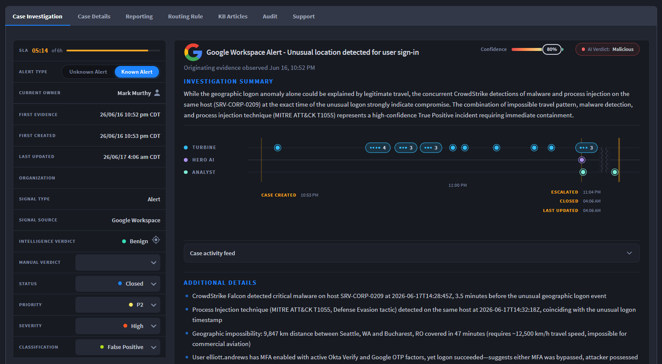
Task: Expand the Case activity feed section
Action: pyautogui.click(x=411, y=253)
